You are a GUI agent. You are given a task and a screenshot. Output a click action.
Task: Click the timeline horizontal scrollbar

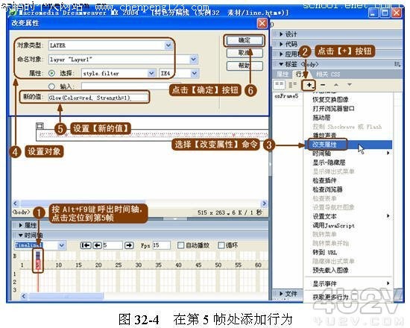pyautogui.click(x=66, y=296)
